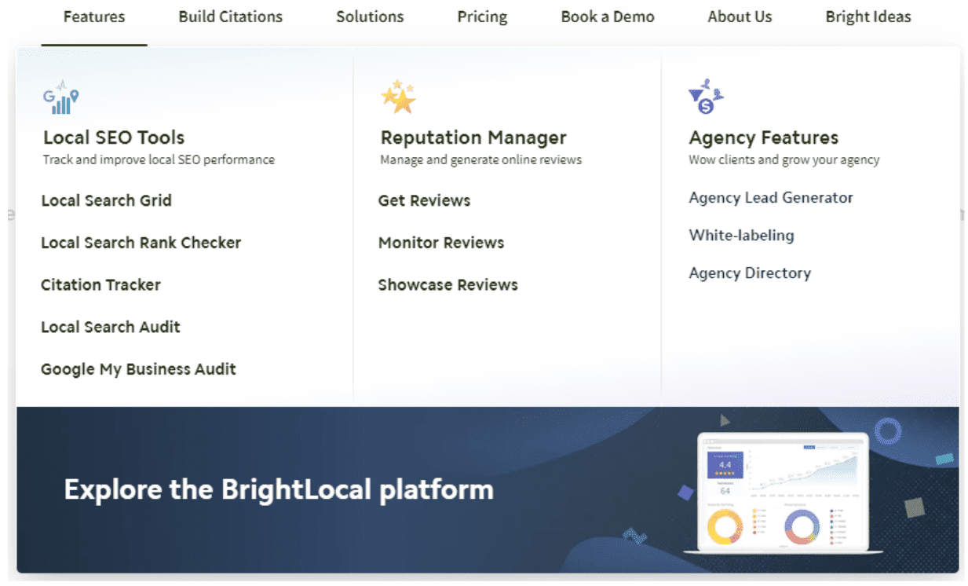Select Book a Demo in navigation
968x586 pixels.
(608, 16)
